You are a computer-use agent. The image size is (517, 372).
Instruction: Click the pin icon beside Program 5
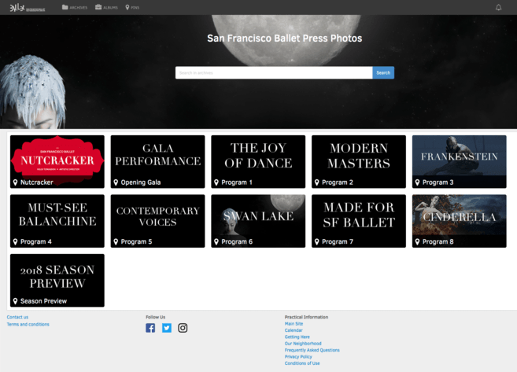click(116, 242)
